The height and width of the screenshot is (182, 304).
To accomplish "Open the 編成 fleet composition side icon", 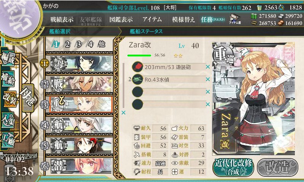I will pyautogui.click(x=8, y=58).
